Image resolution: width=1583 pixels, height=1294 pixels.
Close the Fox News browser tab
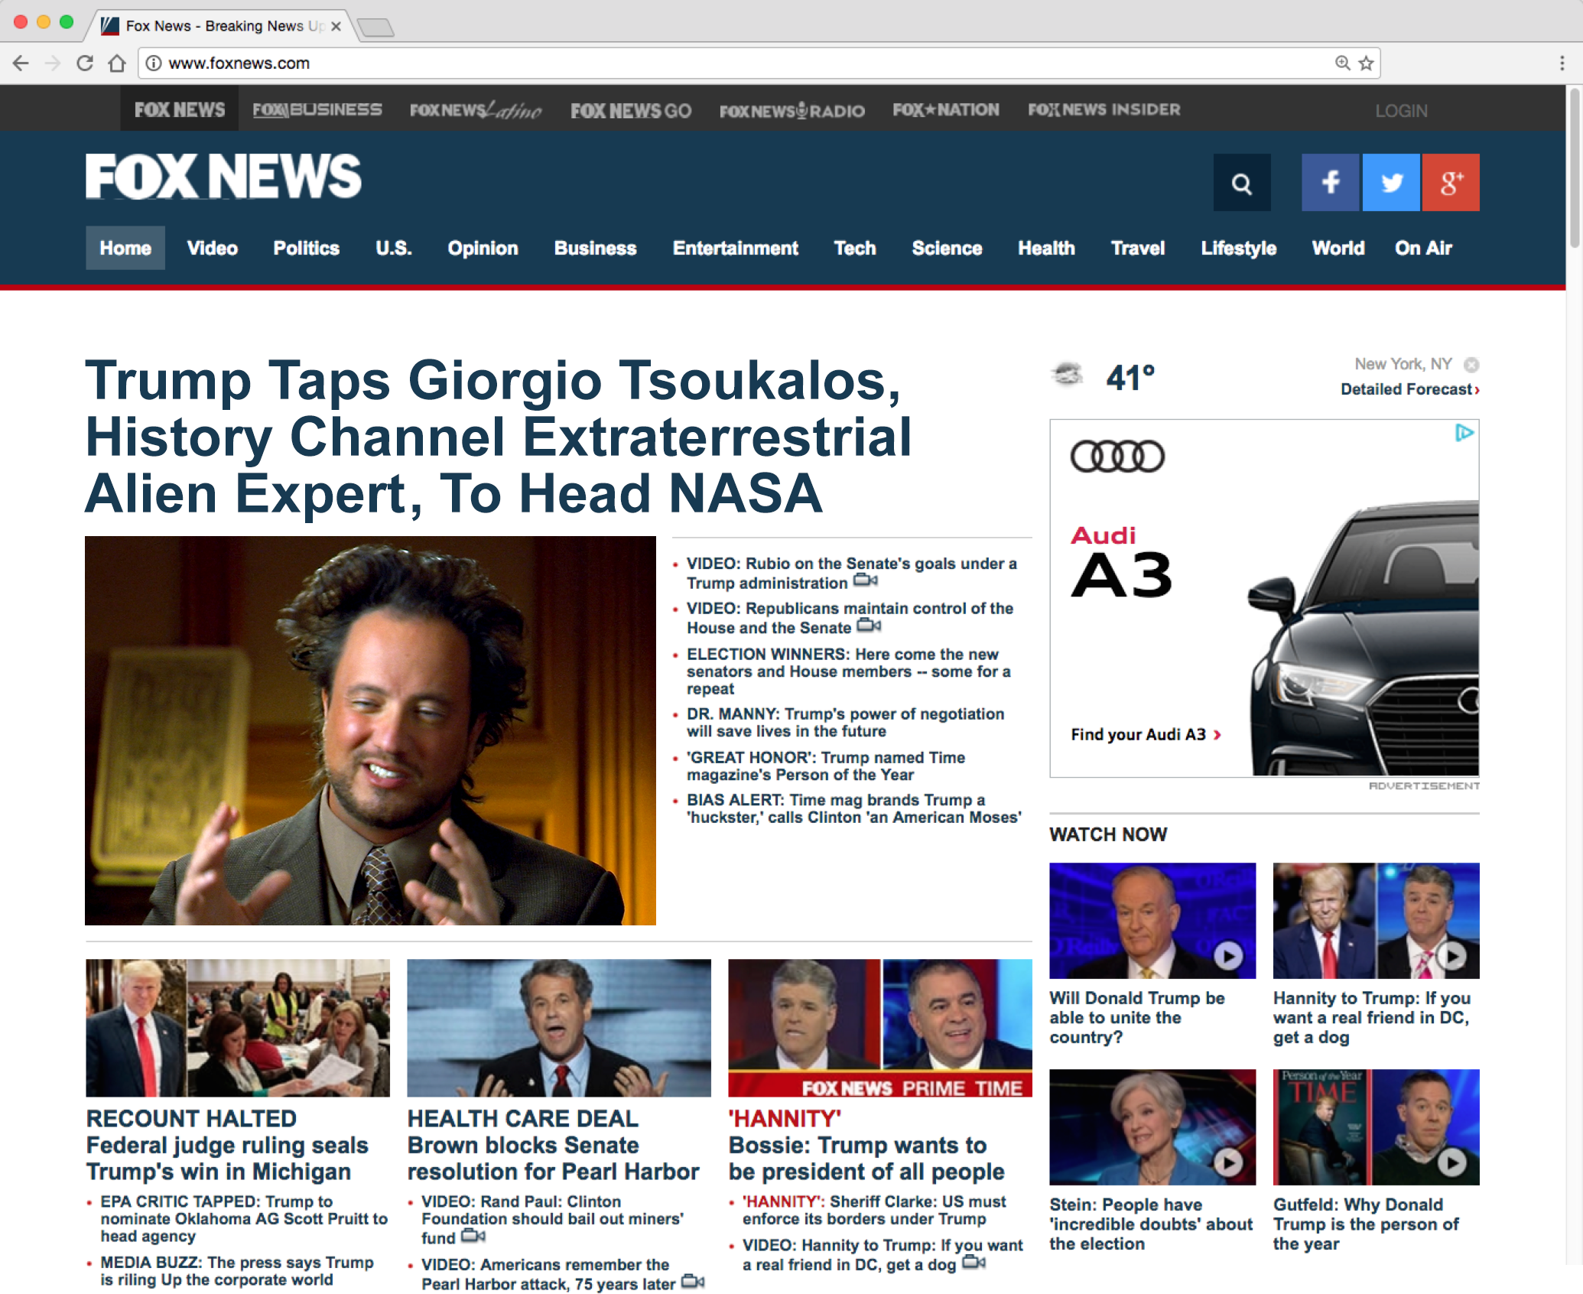(x=336, y=26)
